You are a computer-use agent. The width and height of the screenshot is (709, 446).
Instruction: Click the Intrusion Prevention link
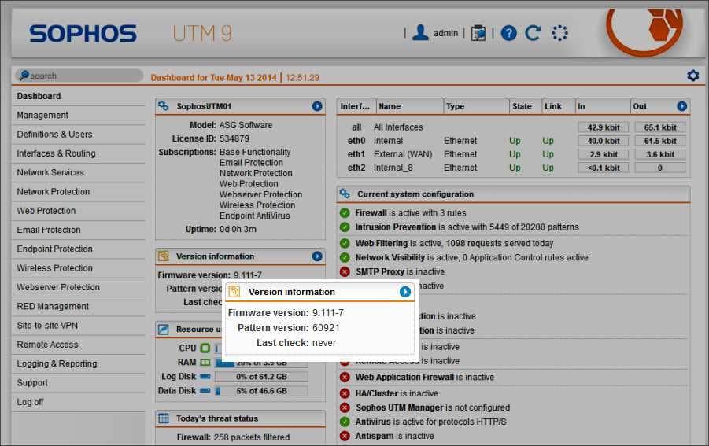click(x=467, y=227)
